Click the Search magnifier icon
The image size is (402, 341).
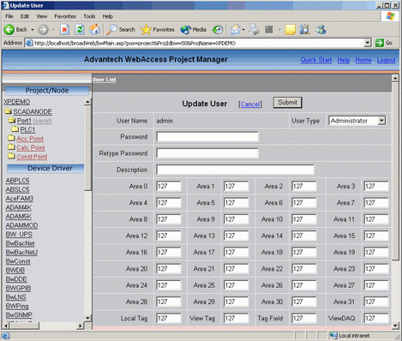(111, 29)
